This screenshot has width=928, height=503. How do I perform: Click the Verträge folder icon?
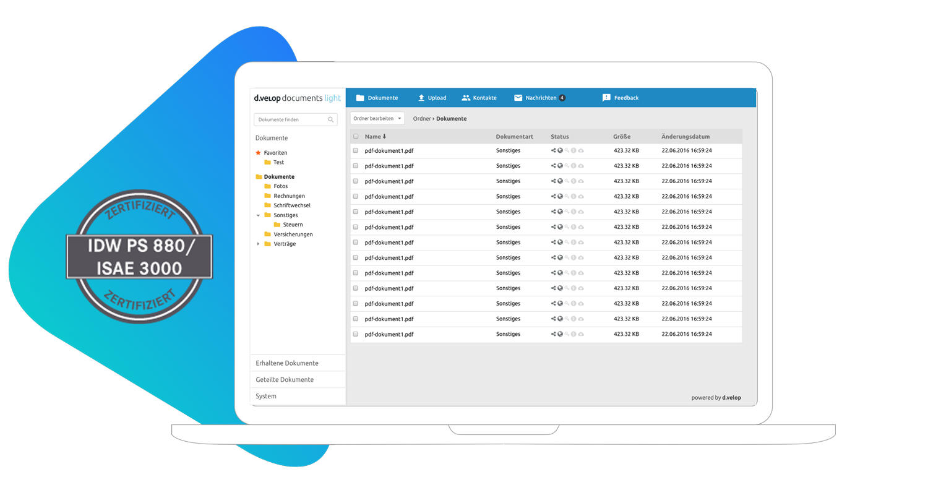[268, 244]
